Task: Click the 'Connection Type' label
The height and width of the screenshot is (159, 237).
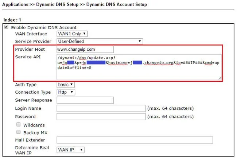Action: point(33,92)
